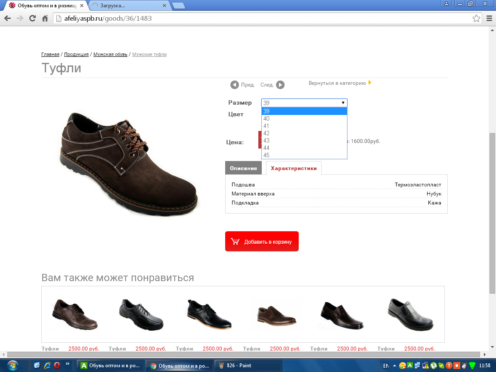Click the EN language indicator in tray

[386, 366]
